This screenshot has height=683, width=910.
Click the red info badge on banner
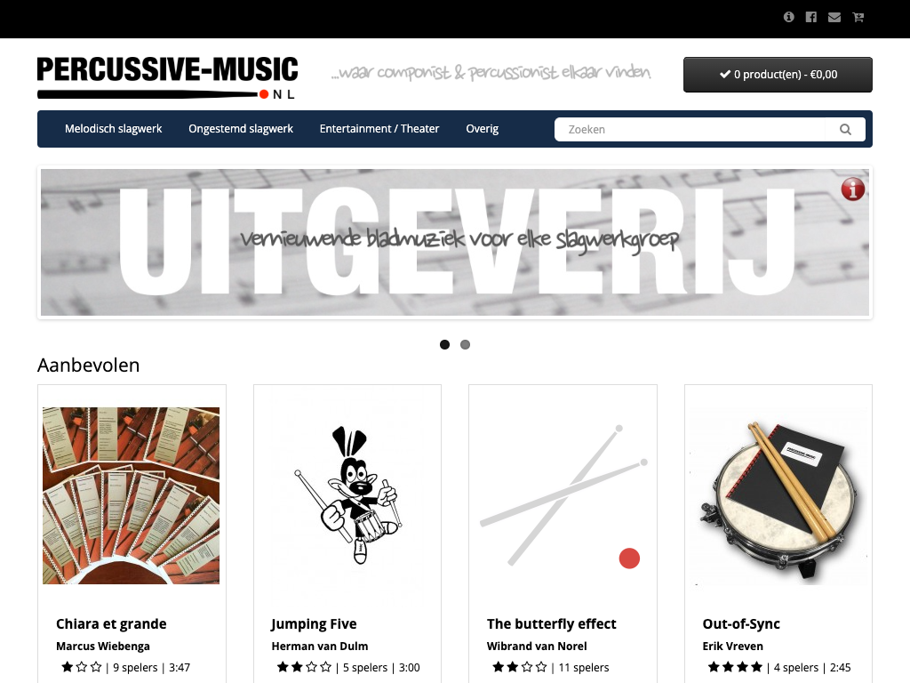coord(852,189)
